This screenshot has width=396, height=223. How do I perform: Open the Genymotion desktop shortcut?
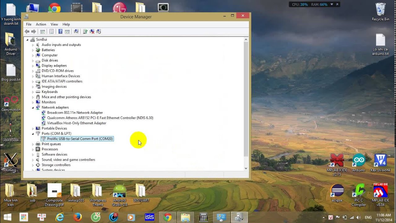(11, 104)
